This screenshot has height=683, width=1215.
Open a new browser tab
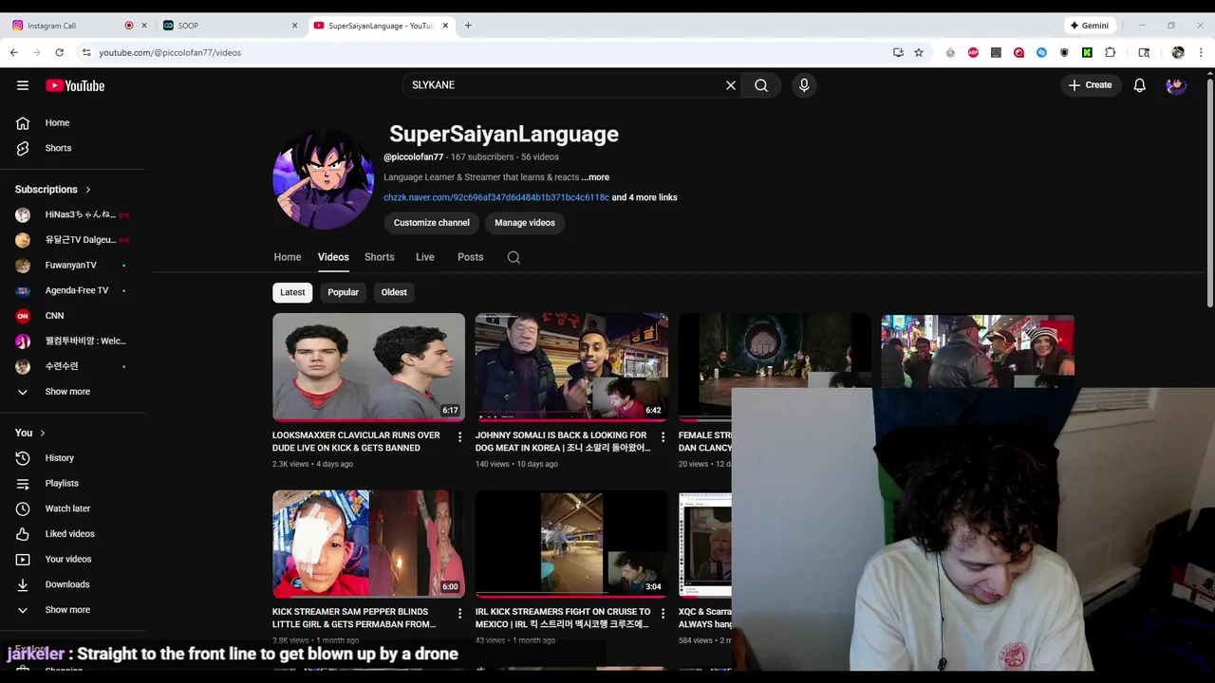tap(468, 26)
